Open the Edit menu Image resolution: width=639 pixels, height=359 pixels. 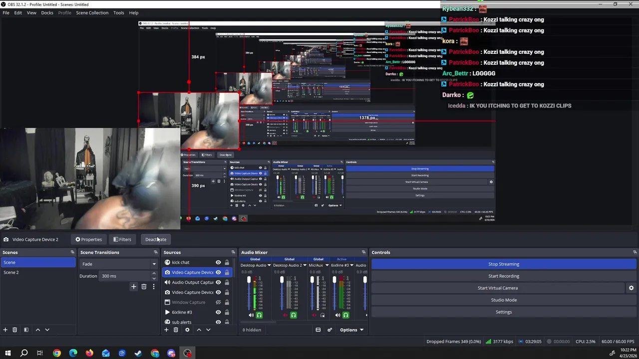click(18, 12)
